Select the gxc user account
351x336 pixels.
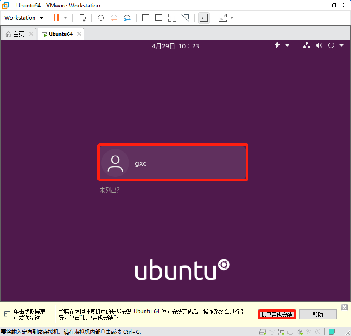tap(173, 163)
